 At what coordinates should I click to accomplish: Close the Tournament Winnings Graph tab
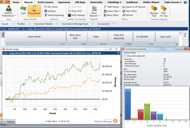coord(93,24)
